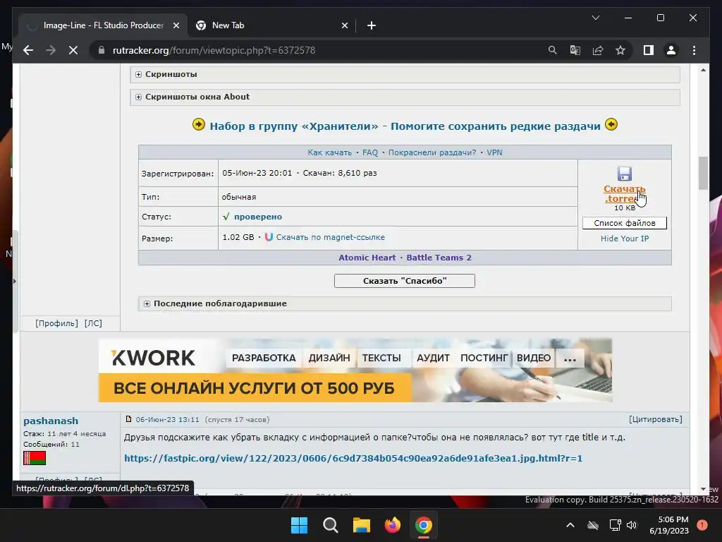This screenshot has height=542, width=722.
Task: Close the Image-Line FL Studio tab
Action: point(176,25)
